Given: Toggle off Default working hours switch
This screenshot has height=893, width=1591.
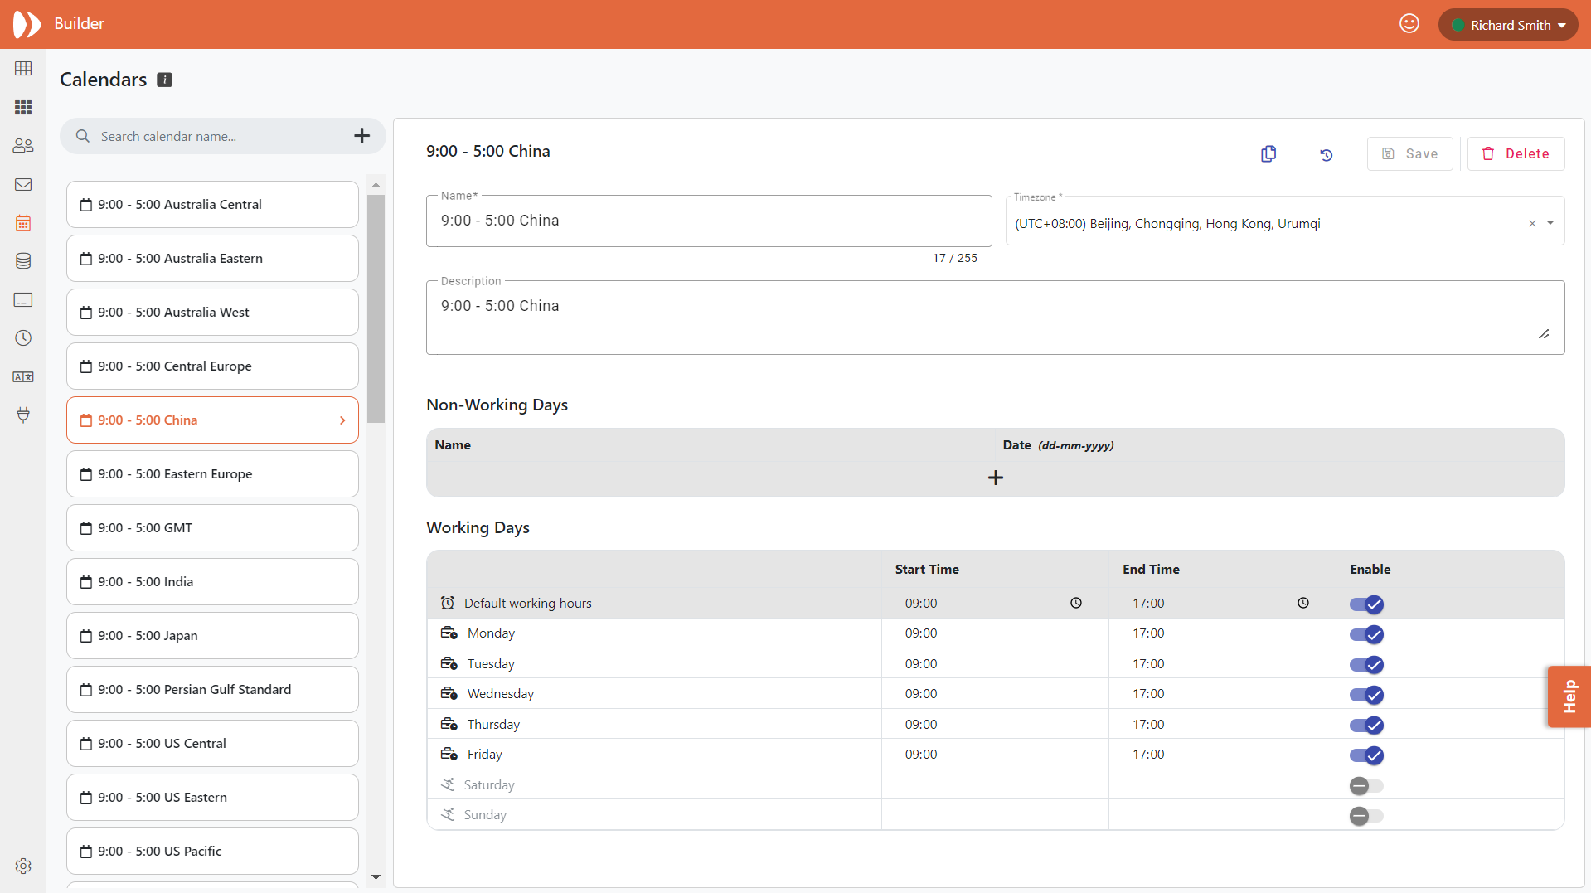Looking at the screenshot, I should (1365, 604).
